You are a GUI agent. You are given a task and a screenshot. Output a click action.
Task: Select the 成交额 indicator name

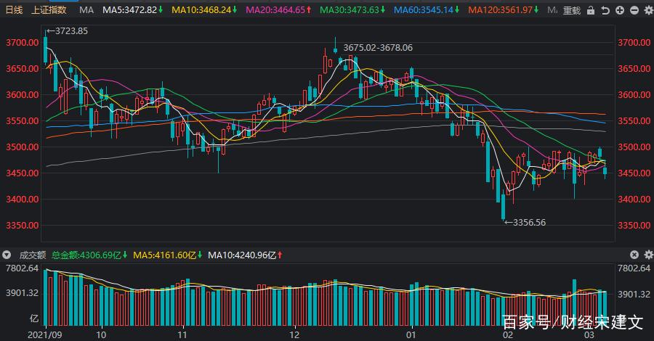click(x=31, y=255)
